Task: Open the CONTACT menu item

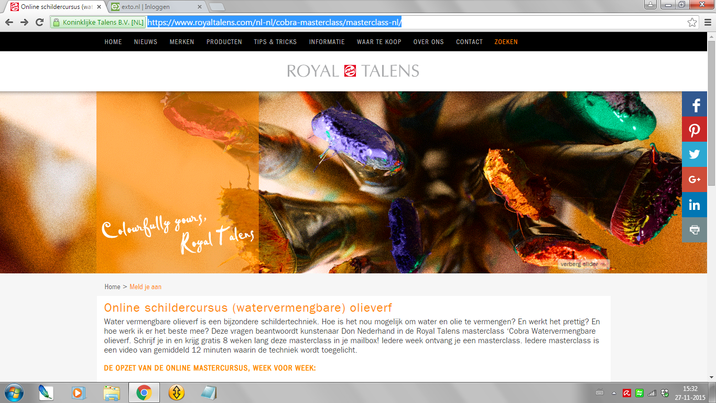Action: pyautogui.click(x=469, y=42)
